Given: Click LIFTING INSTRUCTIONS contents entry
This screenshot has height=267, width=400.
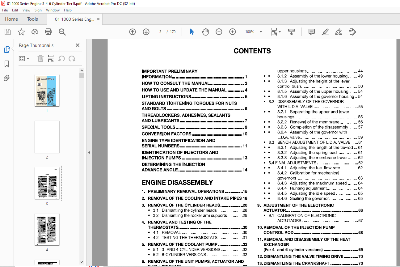Looking at the screenshot, I should (194, 97).
